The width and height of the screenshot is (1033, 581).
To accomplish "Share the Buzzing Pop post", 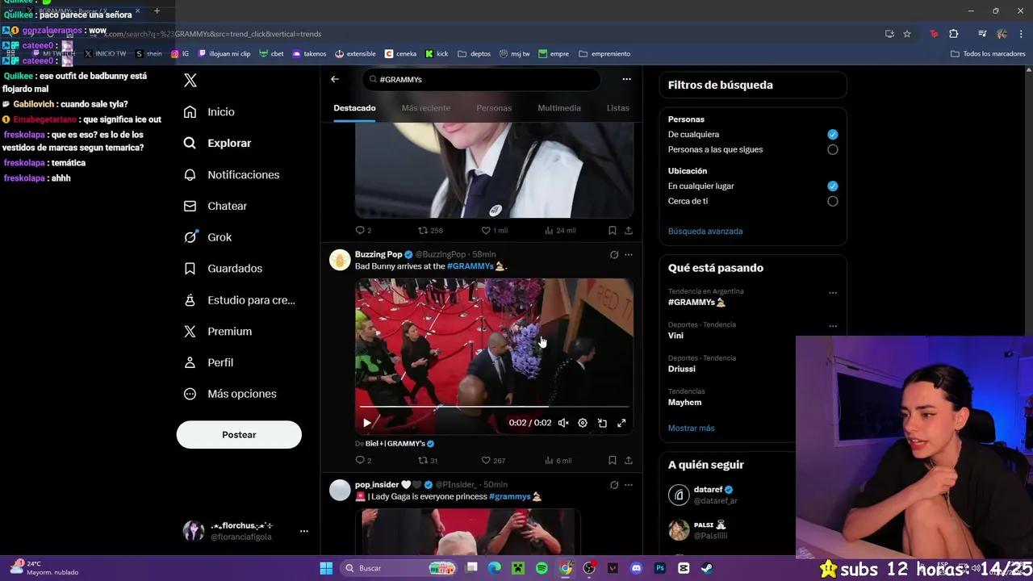I will pyautogui.click(x=629, y=461).
